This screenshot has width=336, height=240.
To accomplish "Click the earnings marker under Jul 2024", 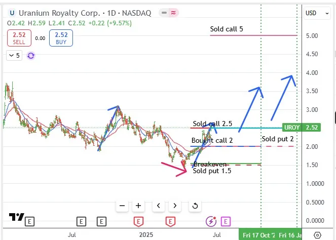I will coord(81,222).
